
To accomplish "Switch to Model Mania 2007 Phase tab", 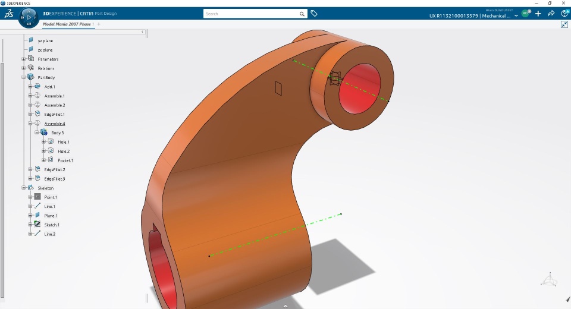I will pyautogui.click(x=67, y=24).
